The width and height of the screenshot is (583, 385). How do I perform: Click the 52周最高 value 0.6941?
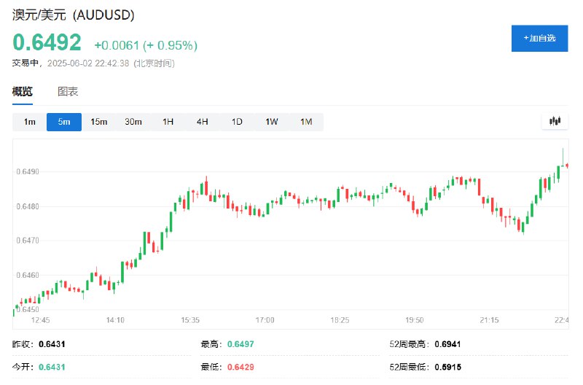coord(447,344)
